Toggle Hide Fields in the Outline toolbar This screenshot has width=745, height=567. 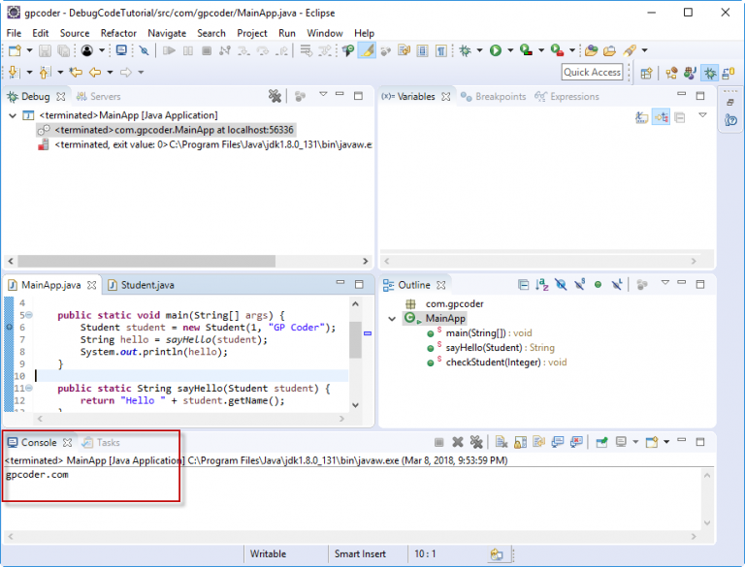pos(561,285)
